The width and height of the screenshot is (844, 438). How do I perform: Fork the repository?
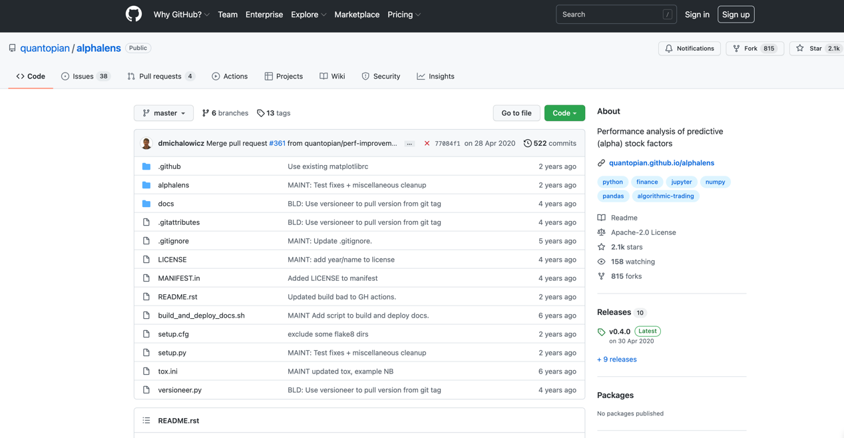click(x=755, y=49)
